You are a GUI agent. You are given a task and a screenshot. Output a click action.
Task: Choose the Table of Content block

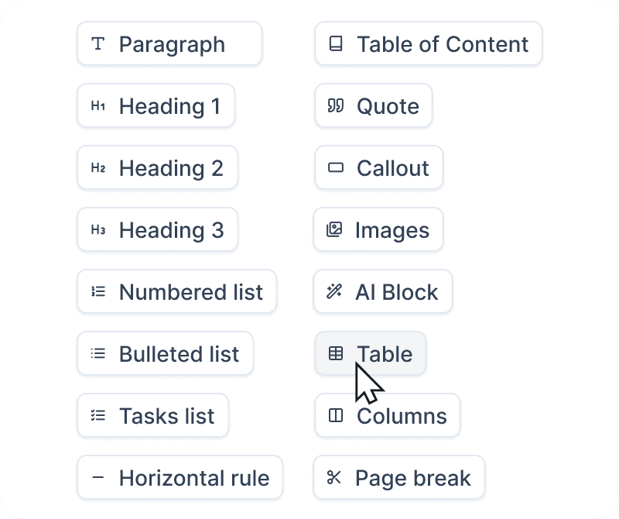click(x=429, y=43)
